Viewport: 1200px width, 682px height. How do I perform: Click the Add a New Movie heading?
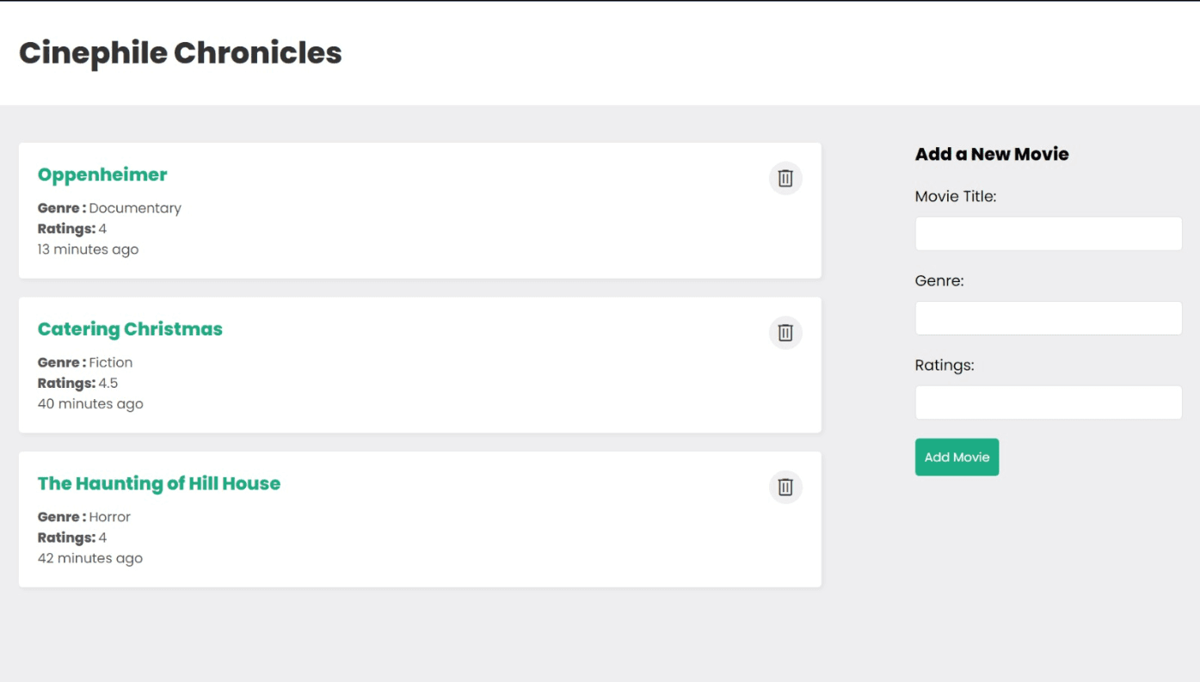pos(991,154)
